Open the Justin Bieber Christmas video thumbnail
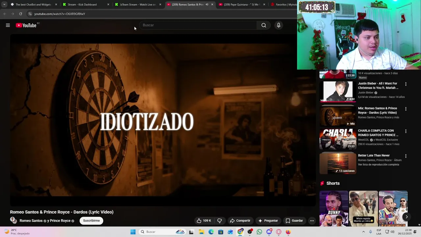The width and height of the screenshot is (421, 237). (338, 92)
